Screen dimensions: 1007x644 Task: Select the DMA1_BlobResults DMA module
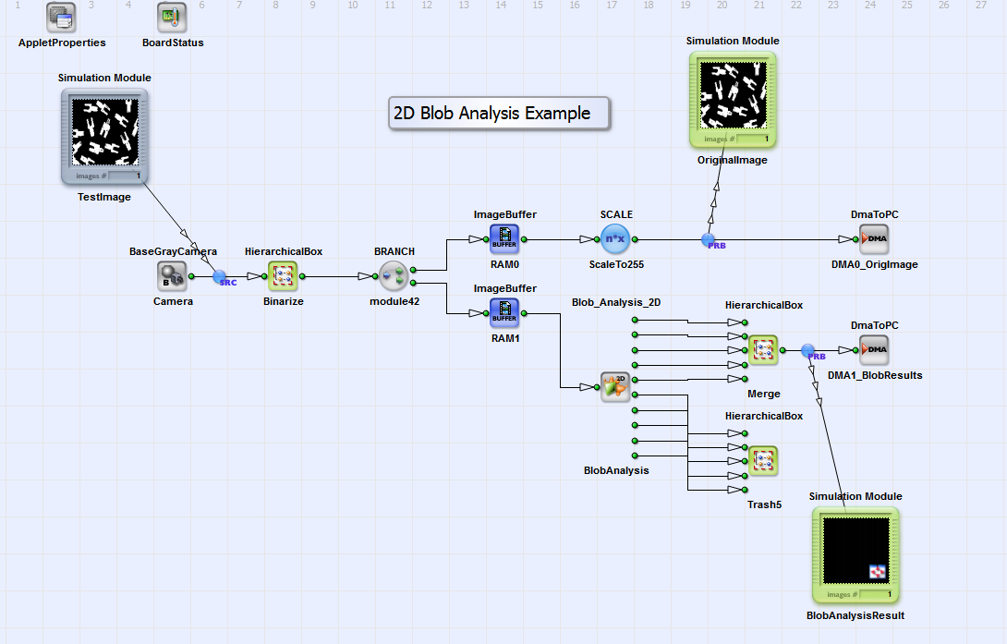(x=874, y=350)
